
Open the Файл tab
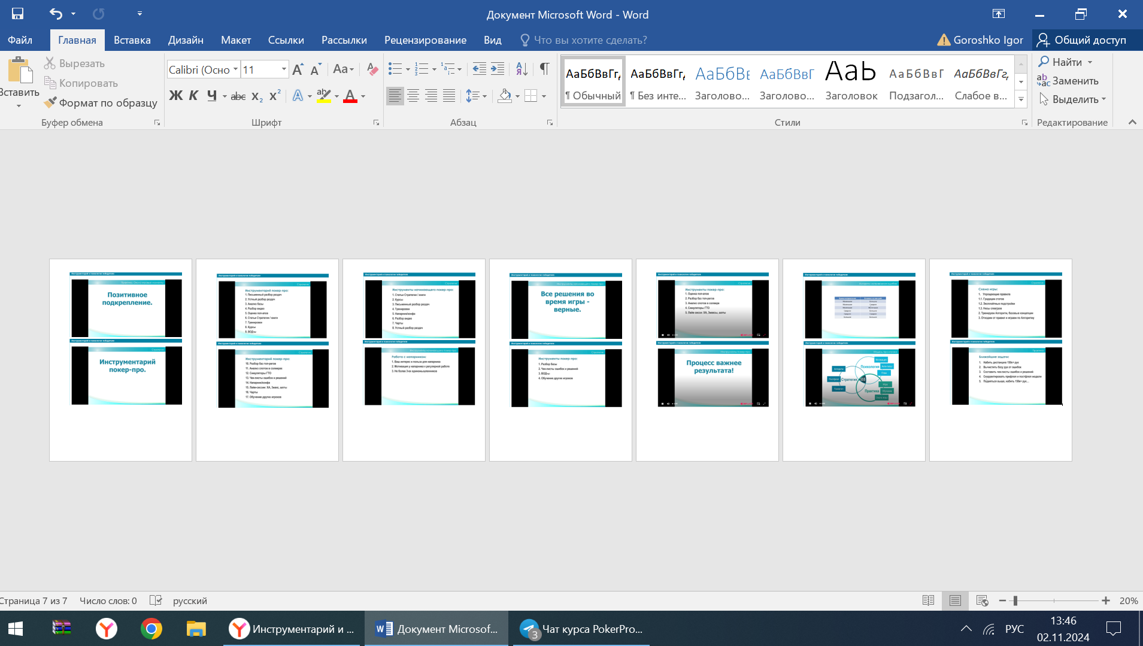point(20,40)
